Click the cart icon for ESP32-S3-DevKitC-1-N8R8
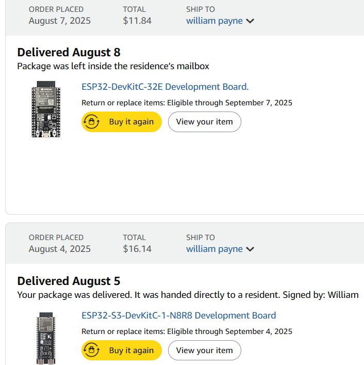 pos(91,351)
